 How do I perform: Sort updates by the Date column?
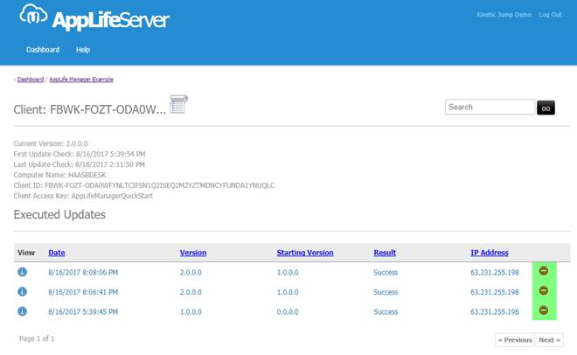[x=57, y=253]
